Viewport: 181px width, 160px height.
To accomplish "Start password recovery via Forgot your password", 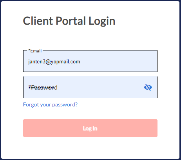I will point(50,104).
